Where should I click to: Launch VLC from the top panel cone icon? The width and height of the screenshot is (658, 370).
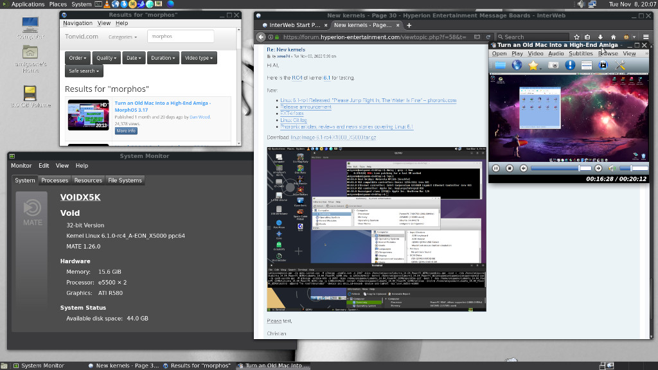point(107,4)
